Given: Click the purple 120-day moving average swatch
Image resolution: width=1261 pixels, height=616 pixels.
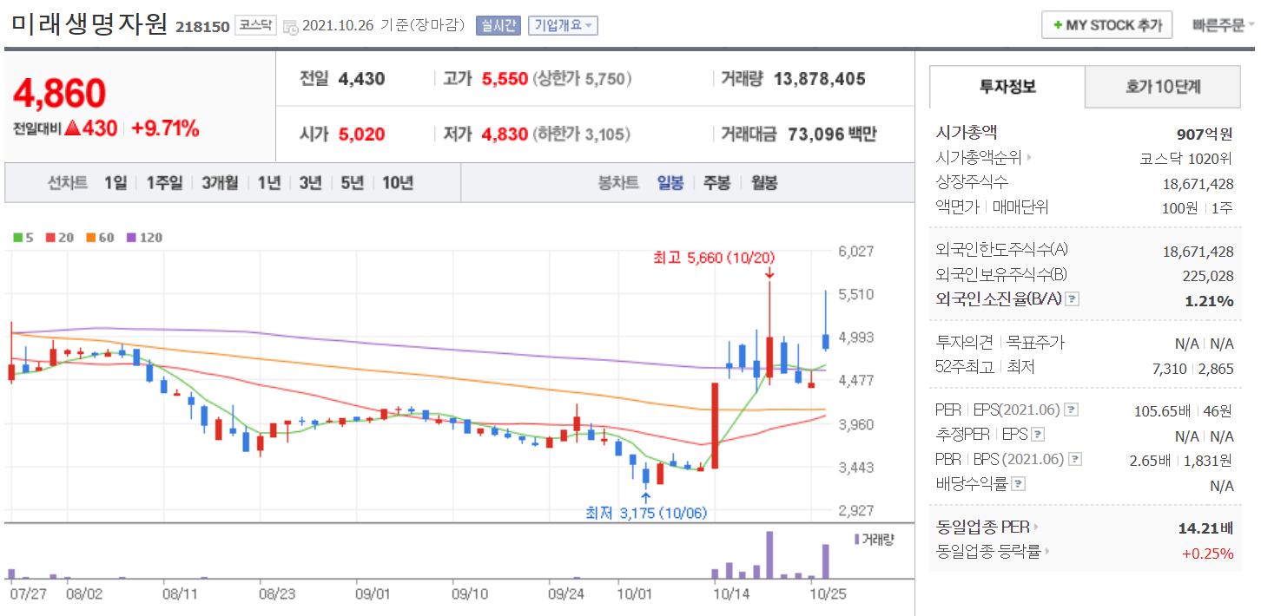Looking at the screenshot, I should [131, 238].
